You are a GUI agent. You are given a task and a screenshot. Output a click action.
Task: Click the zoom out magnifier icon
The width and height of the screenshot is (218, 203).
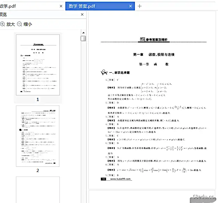19,24
